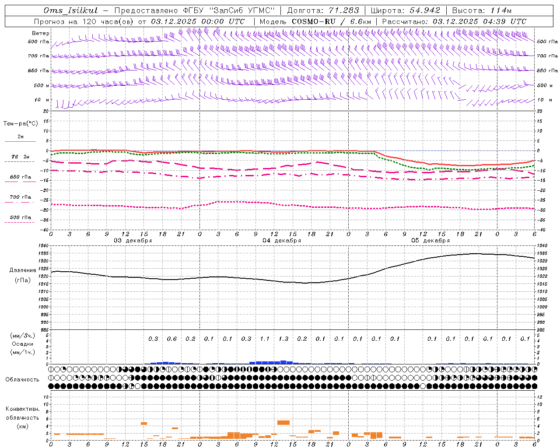
Task: Click the 'Давление' pressure panel label
Action: (x=23, y=270)
